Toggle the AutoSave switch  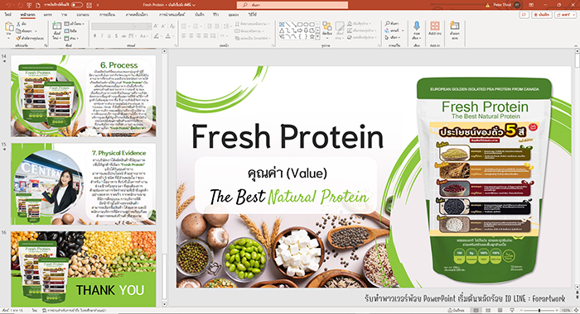(76, 5)
